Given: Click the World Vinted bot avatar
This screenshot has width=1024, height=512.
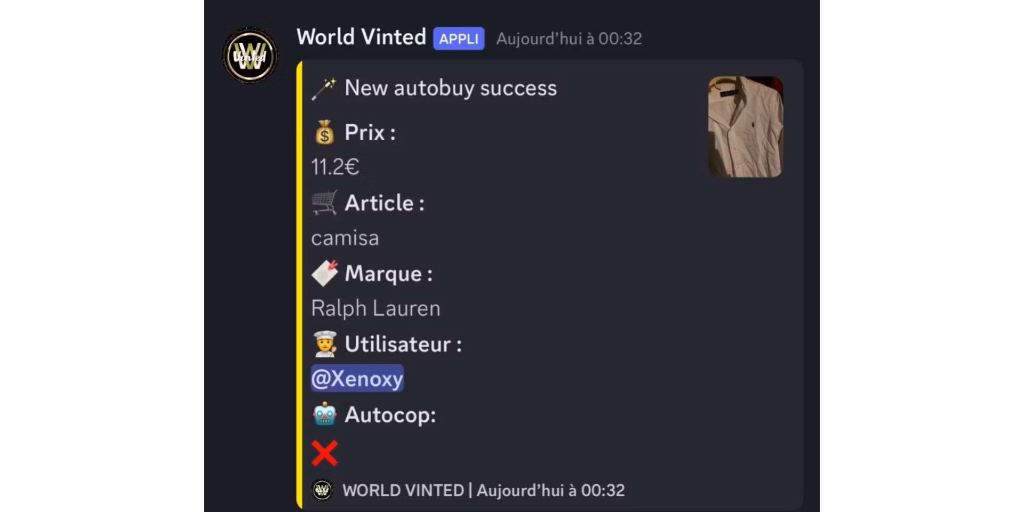Looking at the screenshot, I should [x=250, y=55].
